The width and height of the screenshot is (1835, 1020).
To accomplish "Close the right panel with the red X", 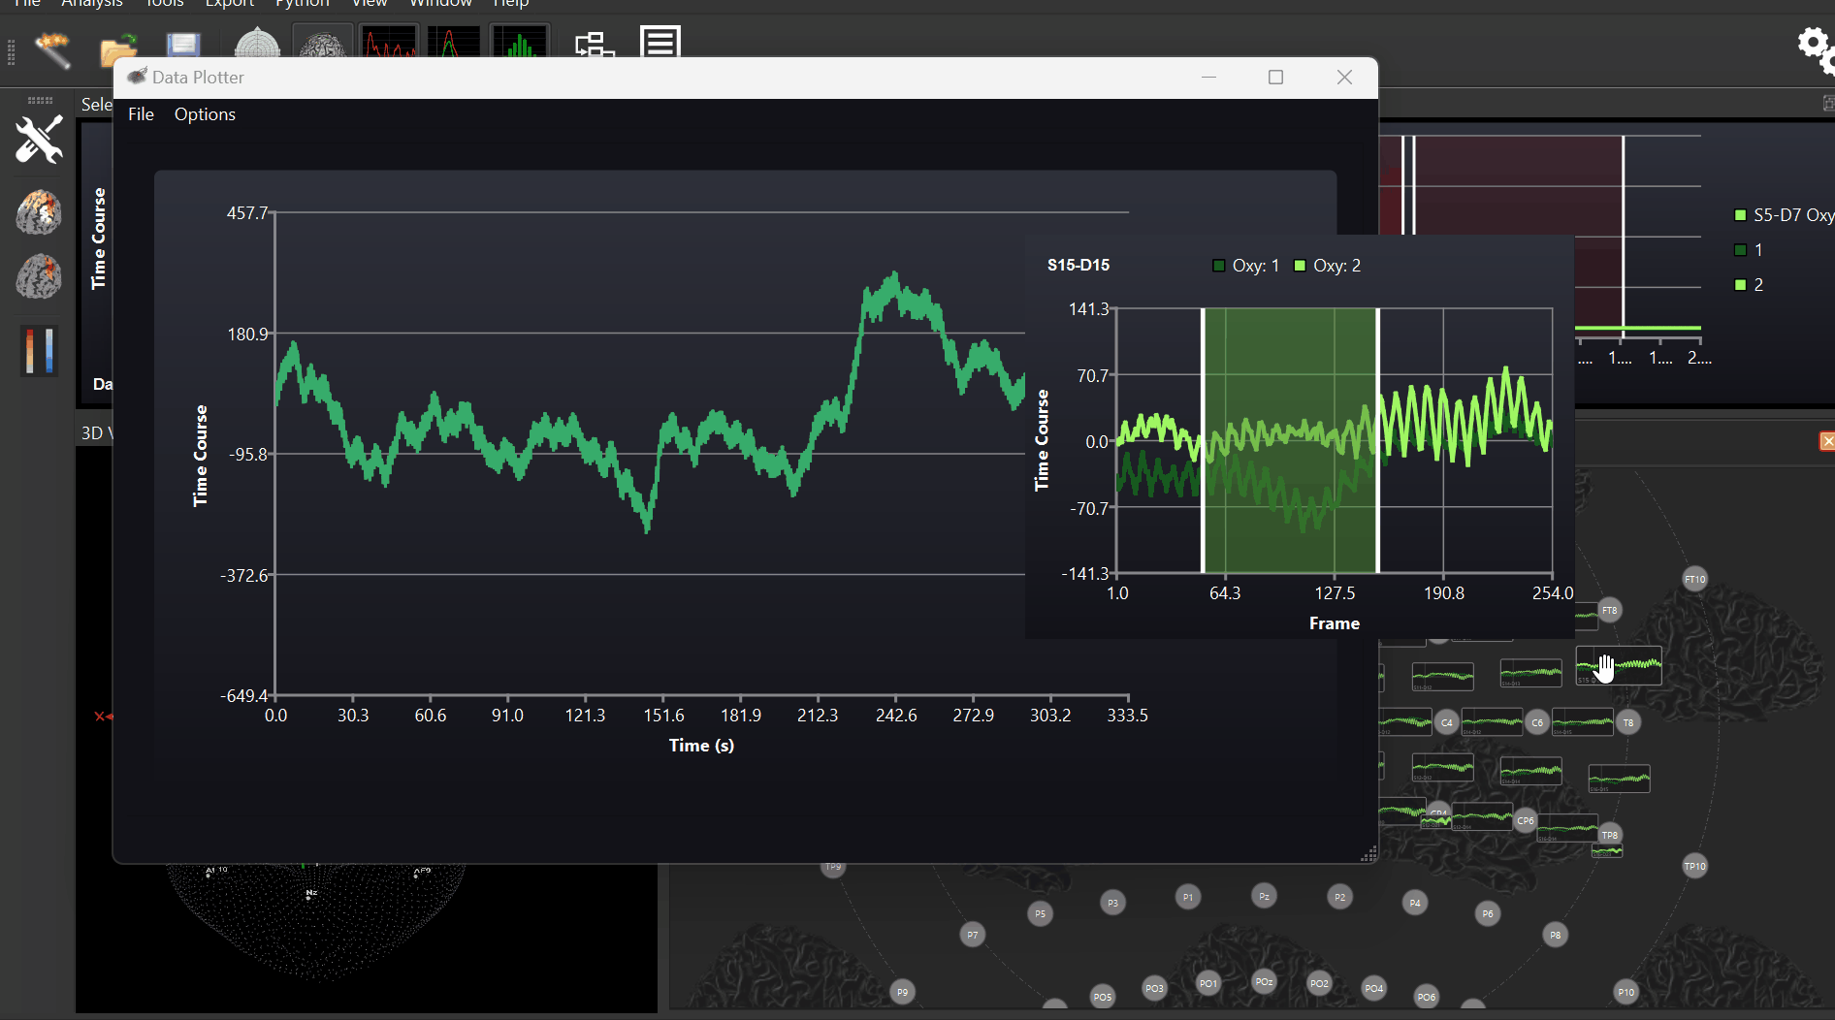I will point(1827,441).
